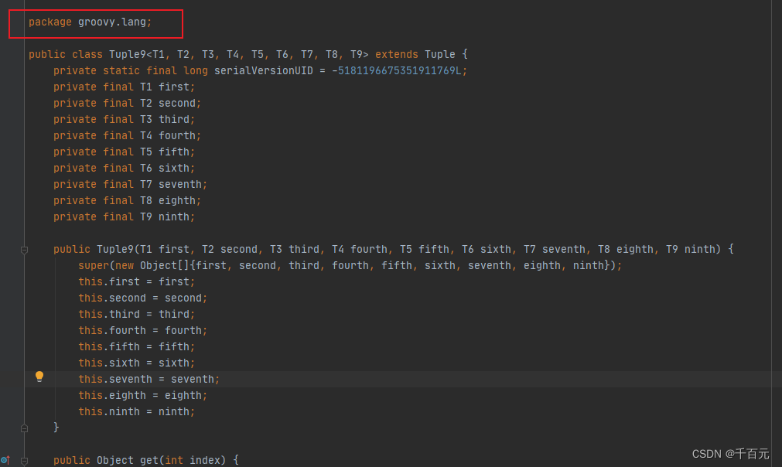Click the overriding-method gutter icon near the get method
782x467 pixels.
pyautogui.click(x=6, y=459)
